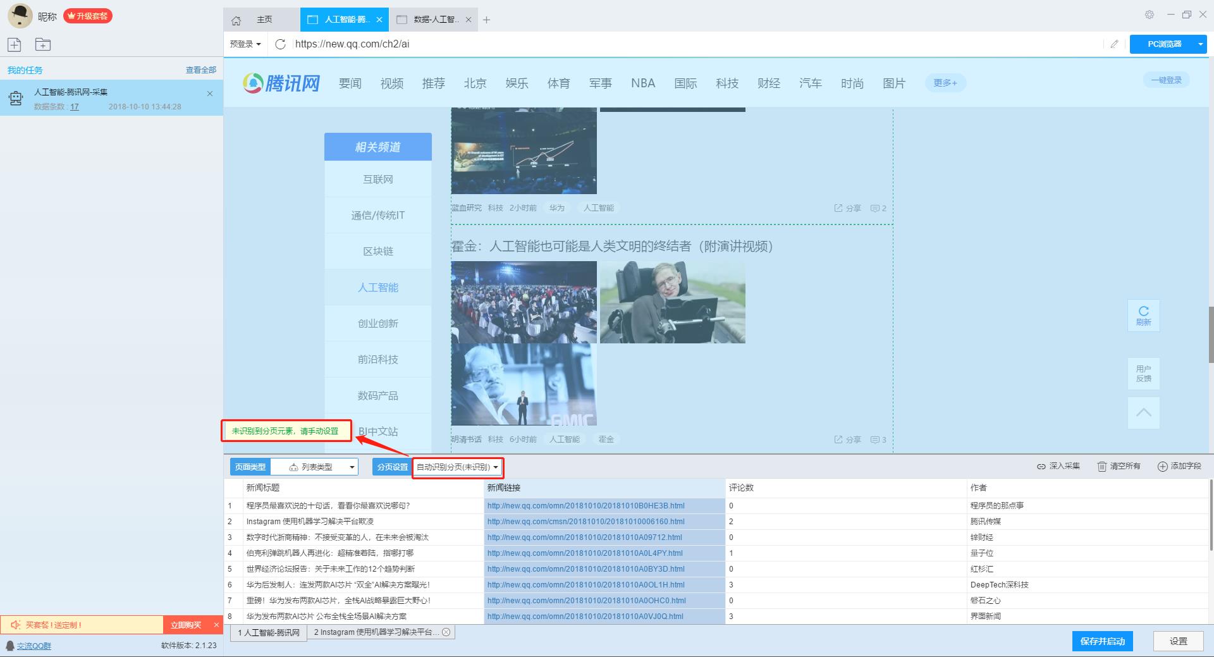The width and height of the screenshot is (1214, 657).
Task: Click the 用户反馈 feedback button
Action: (x=1143, y=374)
